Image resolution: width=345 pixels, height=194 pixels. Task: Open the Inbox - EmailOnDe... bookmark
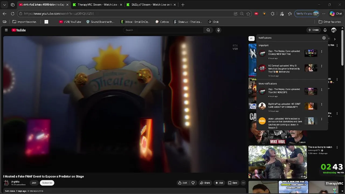point(135,22)
